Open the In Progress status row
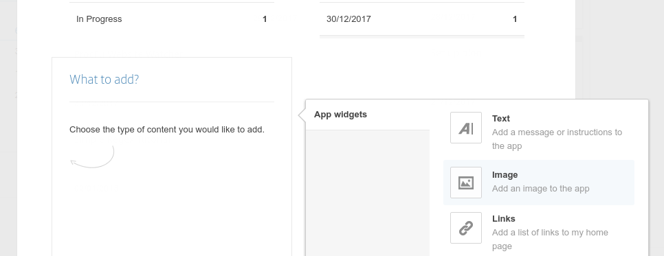Screen dimensions: 664x256 pyautogui.click(x=172, y=19)
